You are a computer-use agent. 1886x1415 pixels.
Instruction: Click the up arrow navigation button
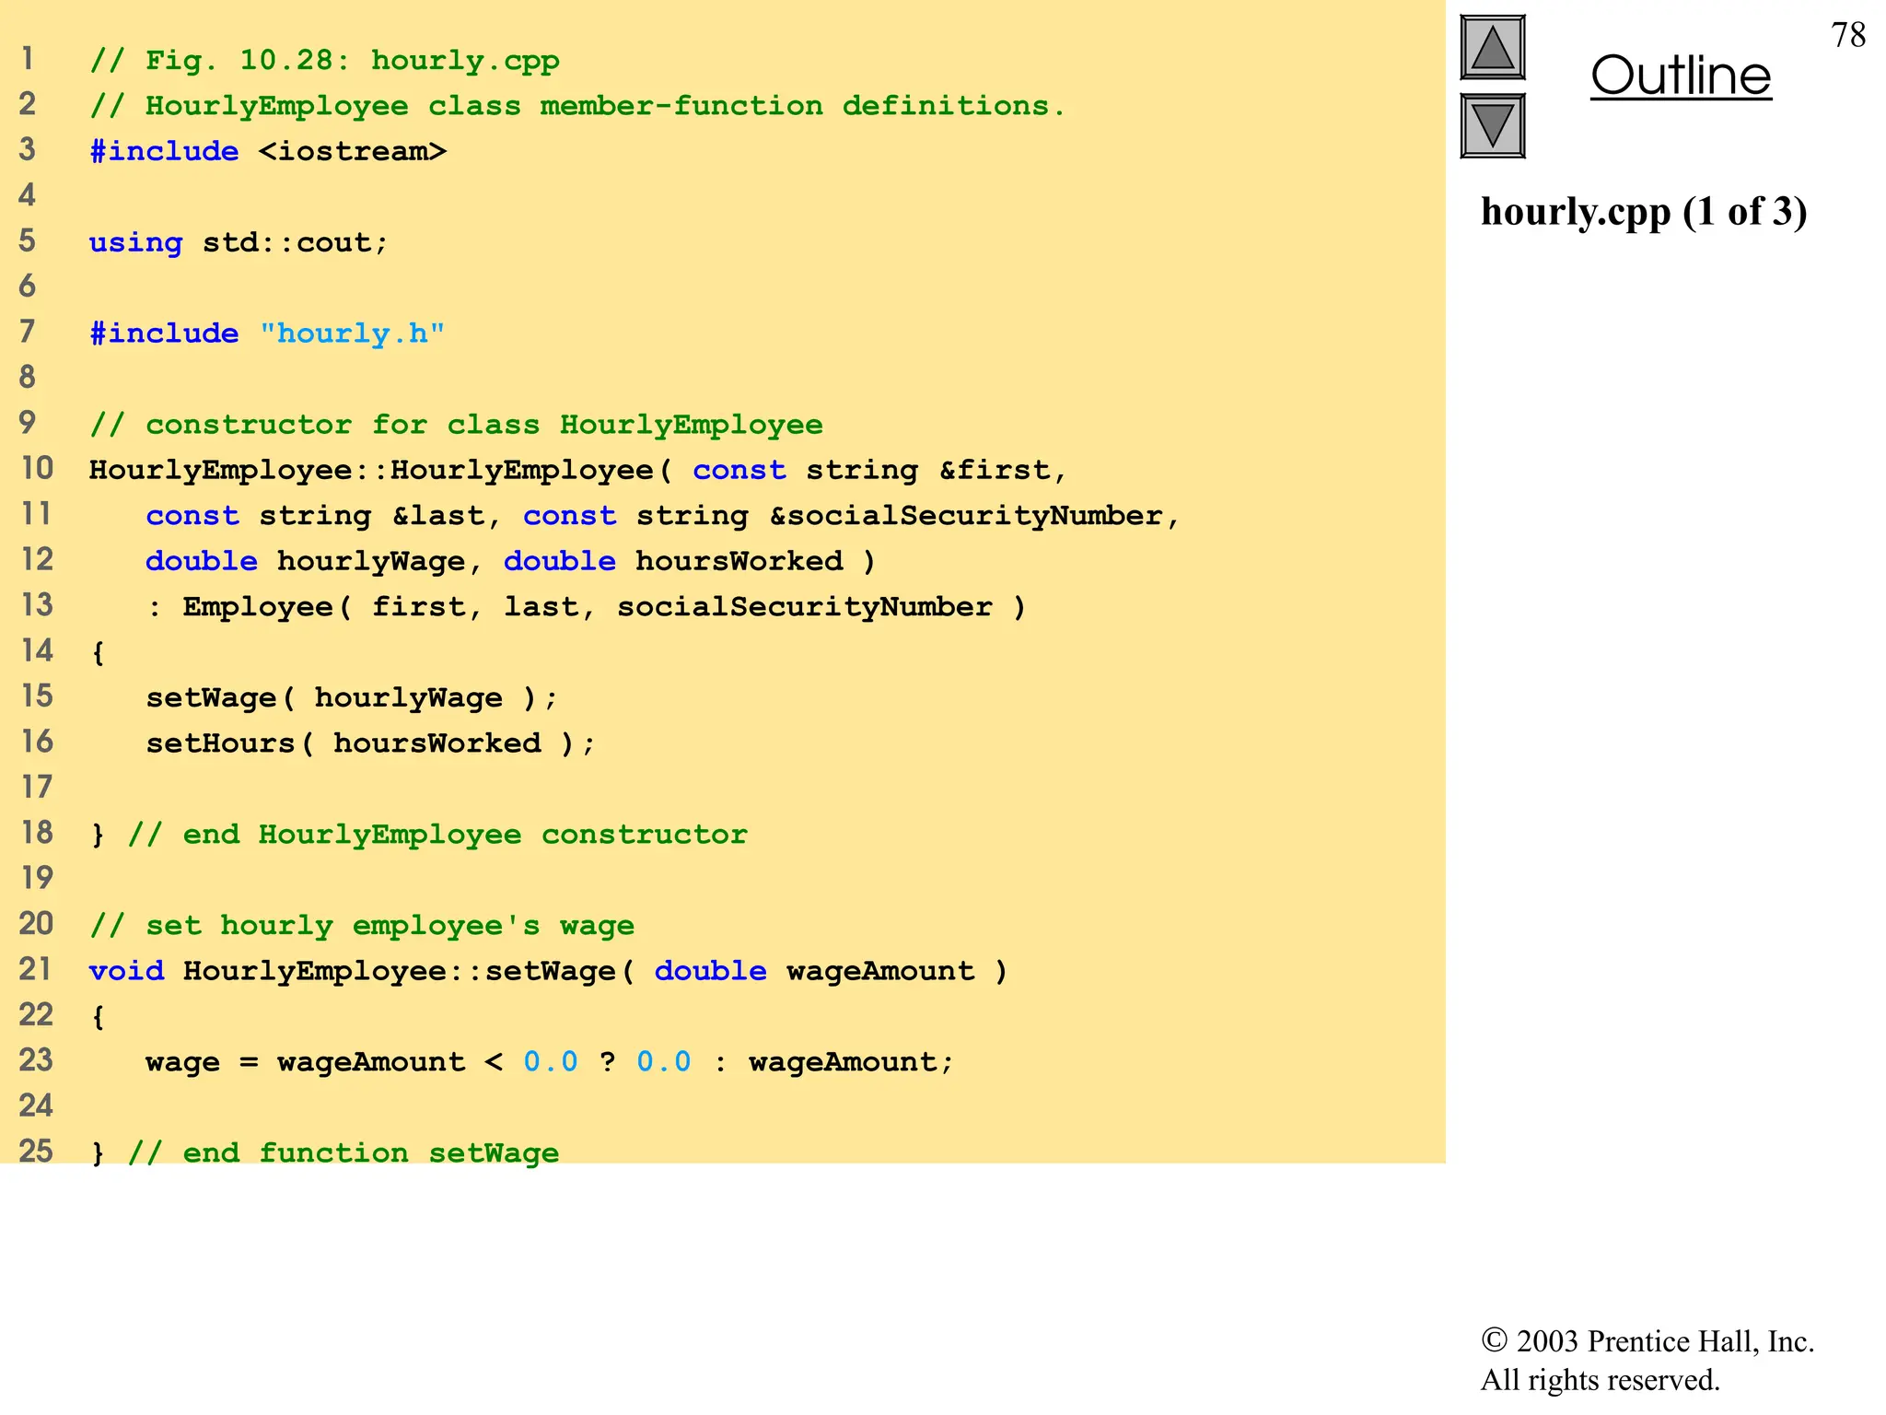point(1492,48)
